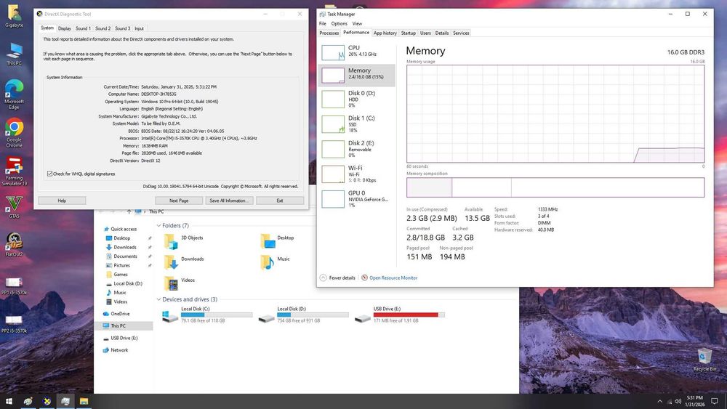Select the PP2 i5-3570k desktop file

[x=14, y=324]
